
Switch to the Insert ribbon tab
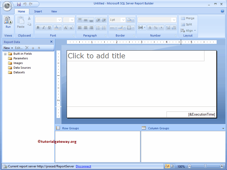click(38, 11)
